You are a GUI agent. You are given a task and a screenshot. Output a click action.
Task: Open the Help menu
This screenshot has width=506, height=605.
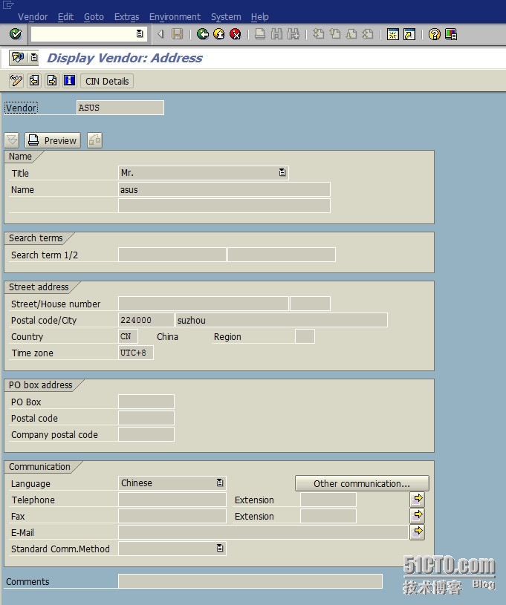pyautogui.click(x=259, y=17)
